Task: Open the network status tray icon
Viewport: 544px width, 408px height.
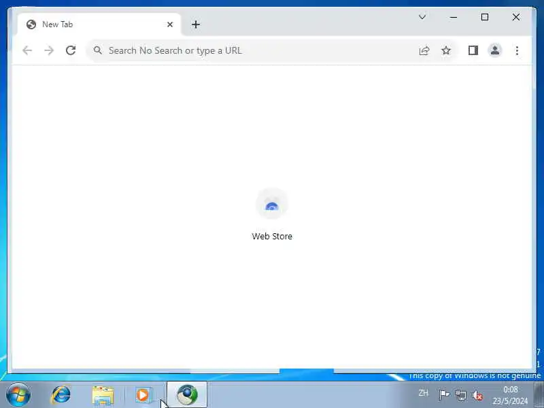Action: click(461, 395)
